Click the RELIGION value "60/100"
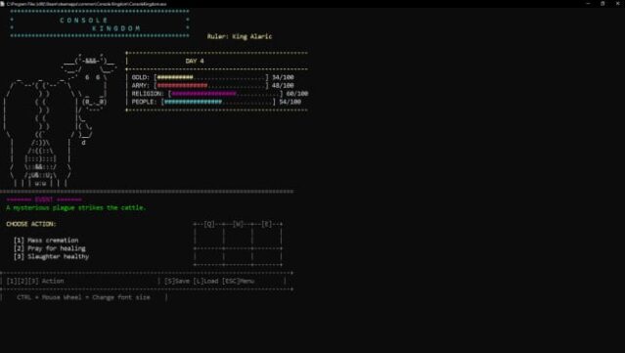625x353 pixels. tap(297, 94)
